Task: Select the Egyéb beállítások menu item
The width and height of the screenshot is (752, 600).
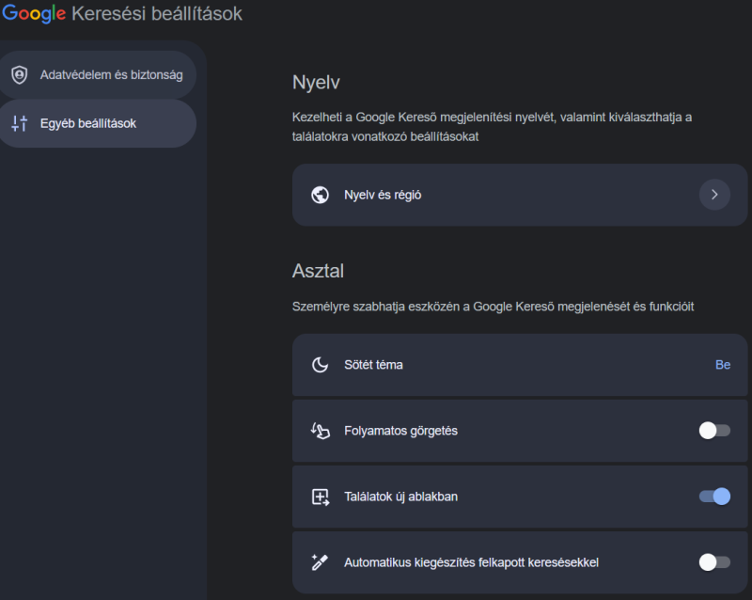Action: tap(98, 123)
